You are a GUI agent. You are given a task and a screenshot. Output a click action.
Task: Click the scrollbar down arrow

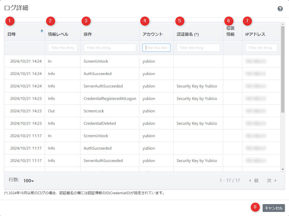tap(283, 169)
